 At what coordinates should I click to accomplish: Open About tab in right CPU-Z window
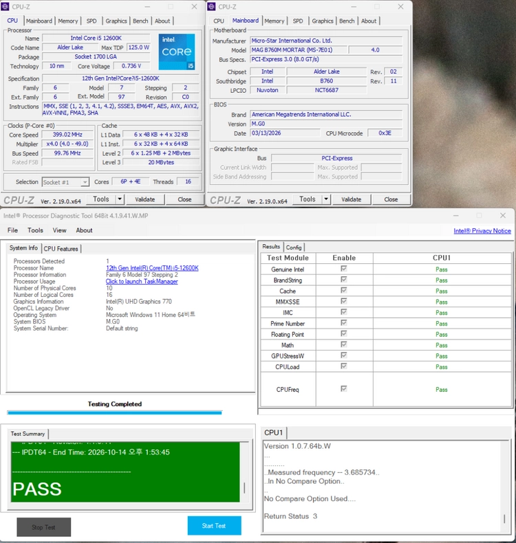[369, 21]
